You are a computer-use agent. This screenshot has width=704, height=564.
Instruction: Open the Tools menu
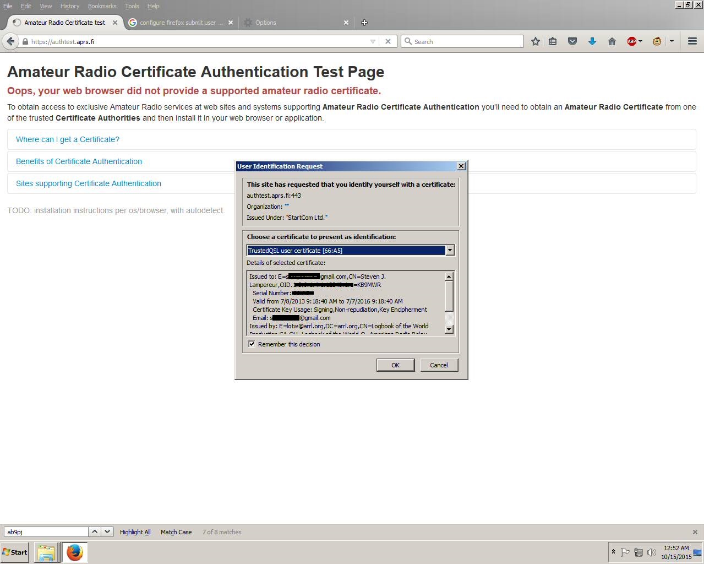point(132,6)
